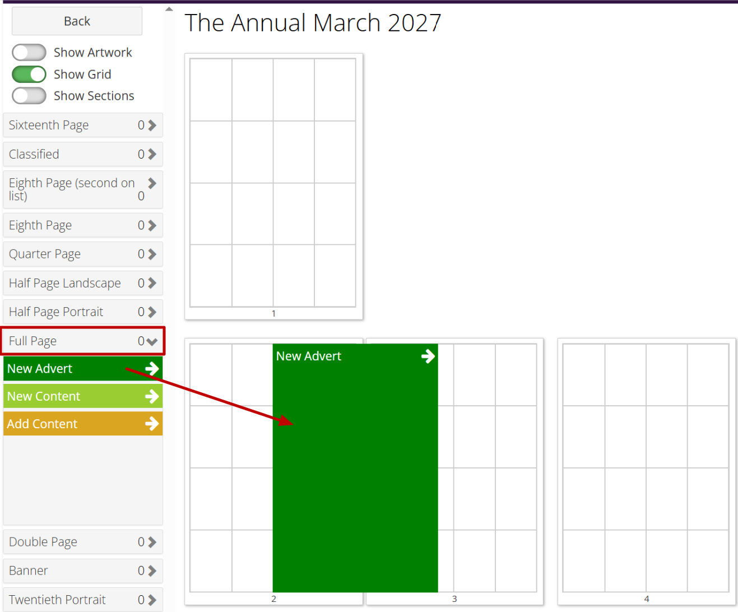The height and width of the screenshot is (612, 738).
Task: Click the page number 1 label
Action: coord(273,313)
